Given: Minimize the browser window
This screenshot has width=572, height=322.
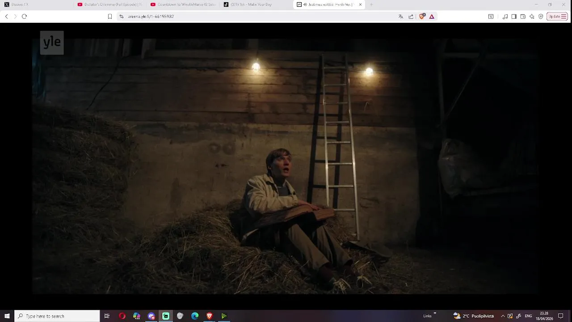Looking at the screenshot, I should tap(536, 4).
